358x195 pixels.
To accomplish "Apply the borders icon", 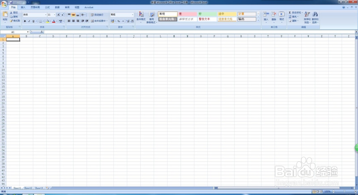I will click(40, 21).
